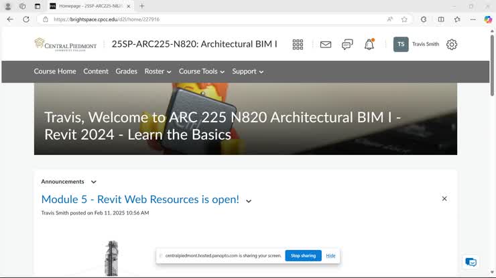The image size is (496, 278).
Task: Open the Copilot icon in browser toolbar
Action: 488,19
